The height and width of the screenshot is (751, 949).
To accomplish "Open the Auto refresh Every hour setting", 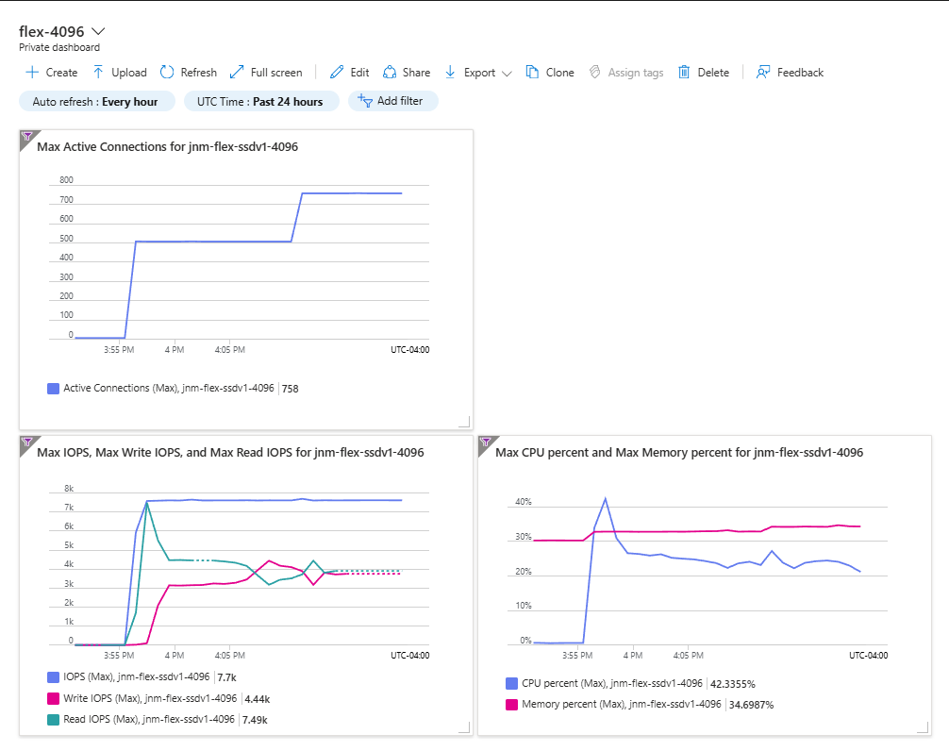I will (x=97, y=102).
